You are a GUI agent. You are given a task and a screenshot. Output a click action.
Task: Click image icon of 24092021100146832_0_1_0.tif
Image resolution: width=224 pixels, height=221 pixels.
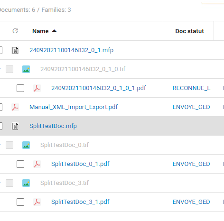pyautogui.click(x=26, y=69)
